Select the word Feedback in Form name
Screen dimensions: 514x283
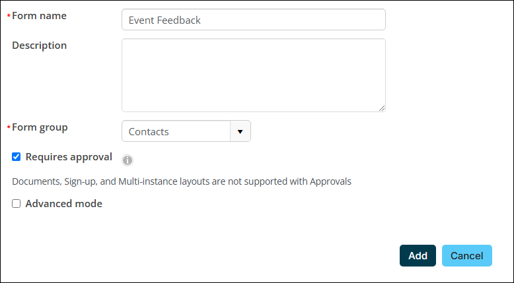178,20
